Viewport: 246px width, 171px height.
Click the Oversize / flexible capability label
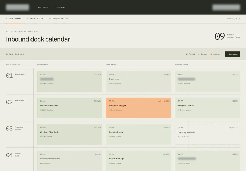pyautogui.click(x=18, y=155)
